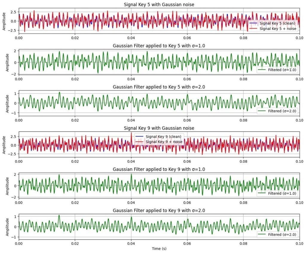Click the 0.04 tick label below the bottom plot
Screen dimensions: 306x253
131,243
